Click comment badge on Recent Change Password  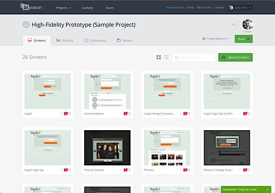(x=247, y=170)
